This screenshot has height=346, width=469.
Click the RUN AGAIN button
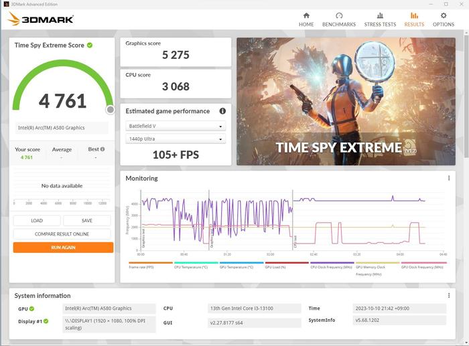click(x=63, y=248)
